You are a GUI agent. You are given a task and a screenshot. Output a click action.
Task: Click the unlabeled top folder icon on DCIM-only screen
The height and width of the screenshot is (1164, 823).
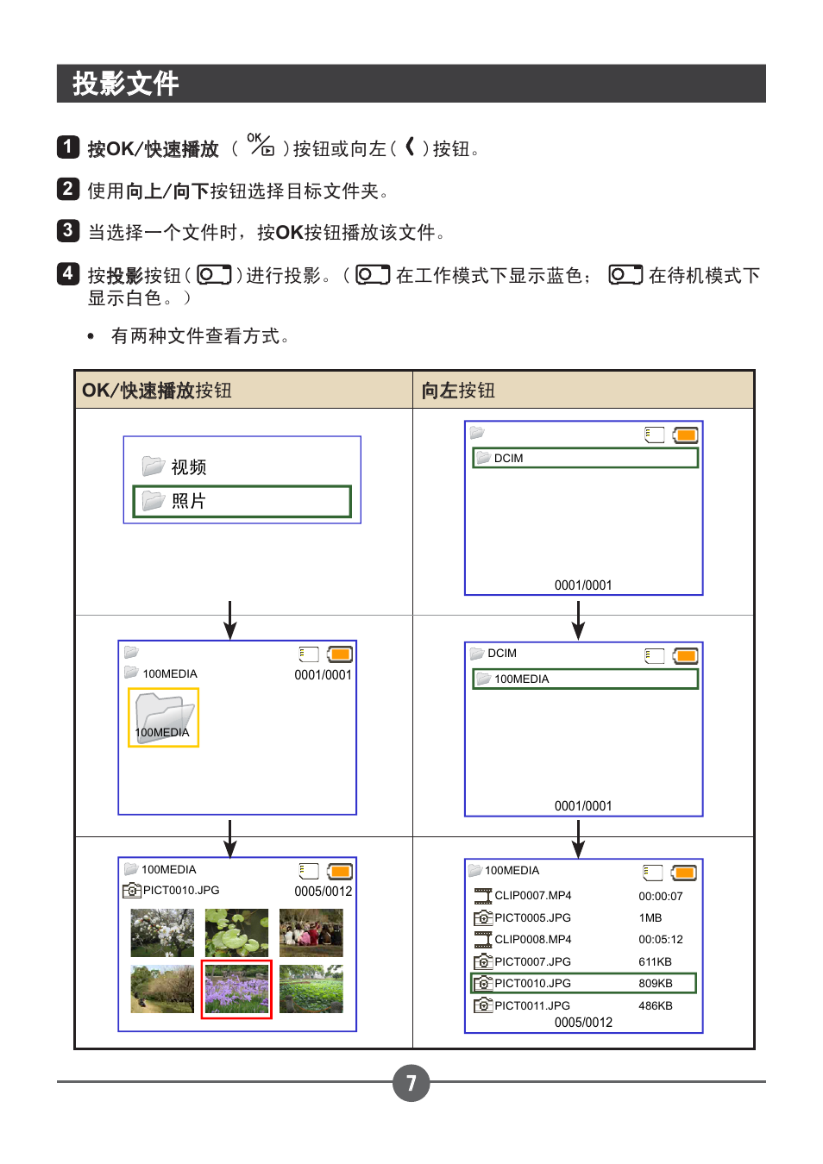click(477, 432)
